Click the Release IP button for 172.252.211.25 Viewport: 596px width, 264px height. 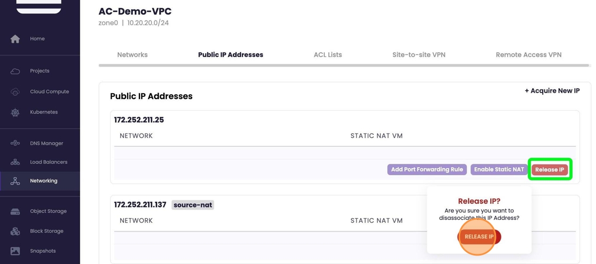click(x=550, y=170)
